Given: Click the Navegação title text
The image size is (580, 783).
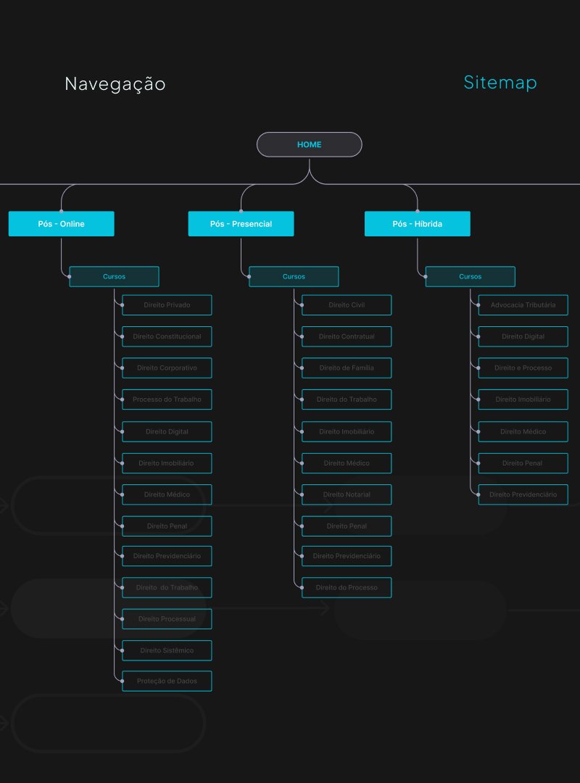Looking at the screenshot, I should click(115, 84).
